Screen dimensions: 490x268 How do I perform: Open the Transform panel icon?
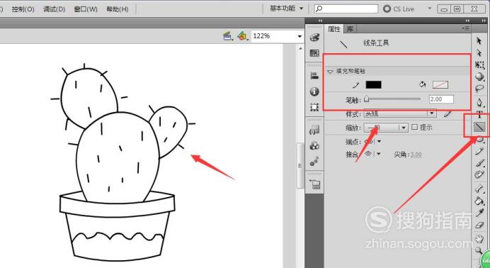314,107
